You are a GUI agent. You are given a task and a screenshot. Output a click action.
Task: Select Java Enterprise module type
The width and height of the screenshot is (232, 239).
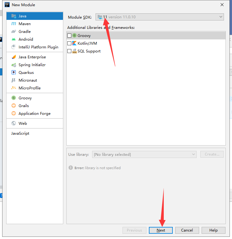tap(35, 57)
